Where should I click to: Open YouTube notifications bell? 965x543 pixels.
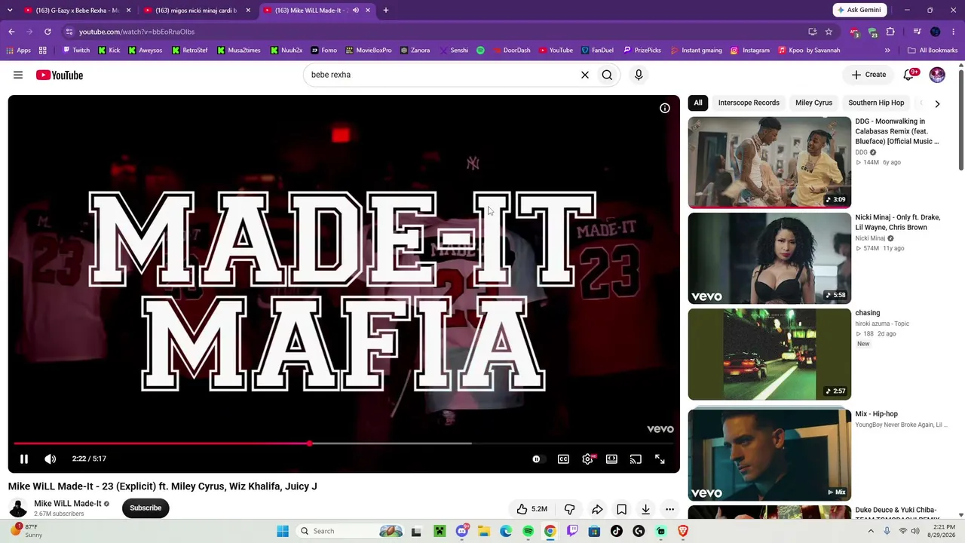pos(909,75)
